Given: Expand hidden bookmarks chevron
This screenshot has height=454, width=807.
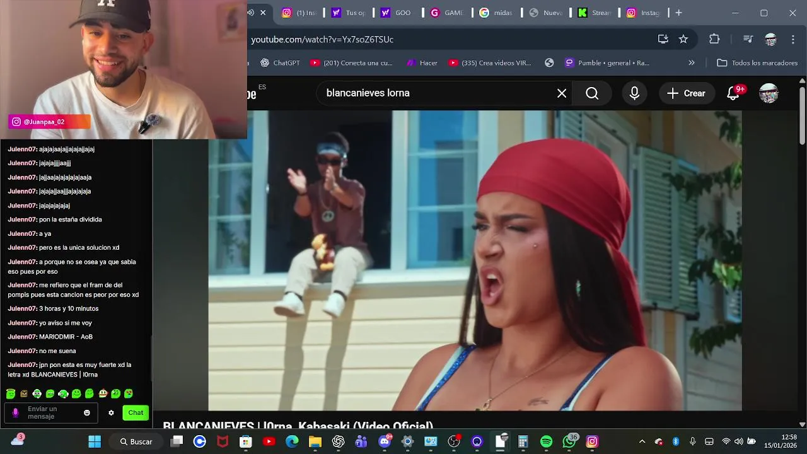Looking at the screenshot, I should coord(692,63).
